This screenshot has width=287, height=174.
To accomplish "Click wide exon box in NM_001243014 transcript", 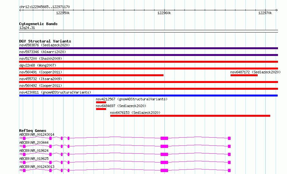I will (164, 138).
